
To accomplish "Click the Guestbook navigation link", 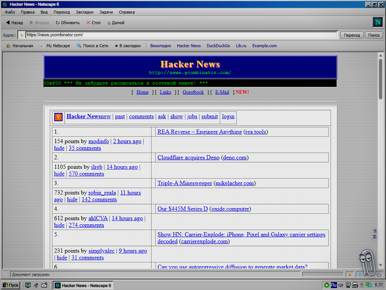I will [x=193, y=92].
